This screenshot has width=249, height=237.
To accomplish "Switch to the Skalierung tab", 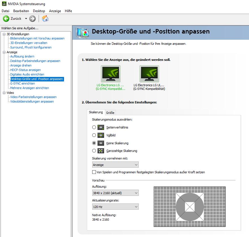I will tap(96, 112).
